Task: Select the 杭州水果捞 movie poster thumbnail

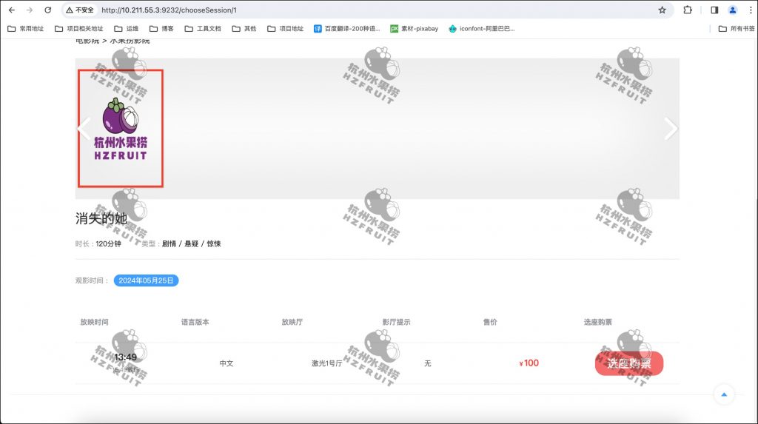Action: pyautogui.click(x=121, y=128)
